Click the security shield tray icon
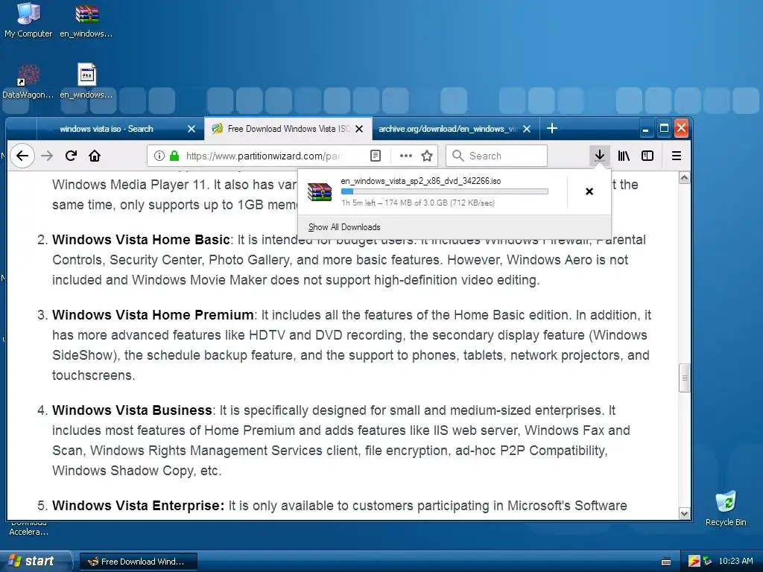This screenshot has height=572, width=763. (694, 562)
